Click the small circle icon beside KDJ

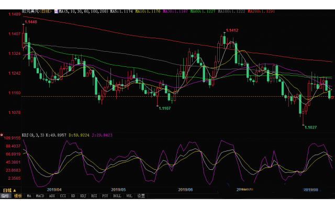tap(2, 135)
